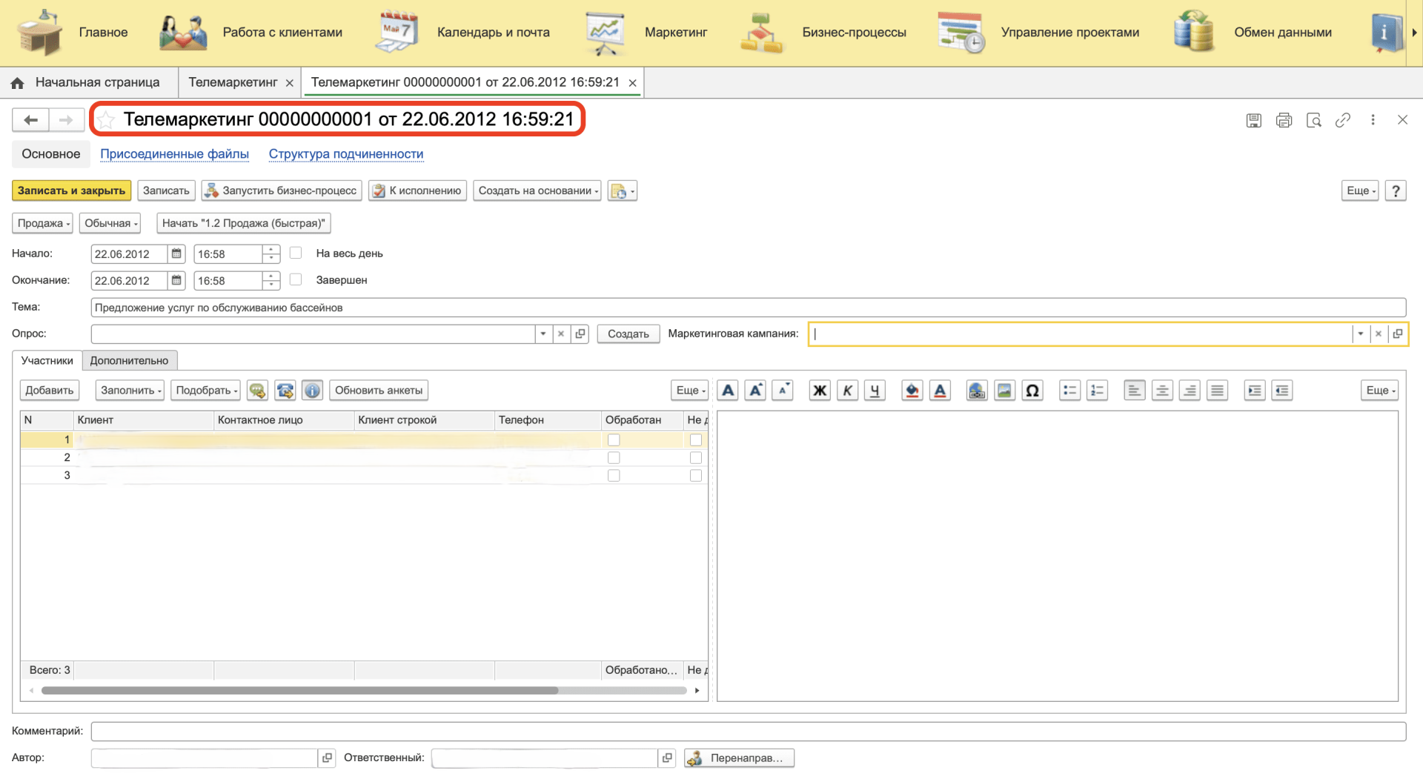1423x779 pixels.
Task: Click the get link icon
Action: 1343,120
